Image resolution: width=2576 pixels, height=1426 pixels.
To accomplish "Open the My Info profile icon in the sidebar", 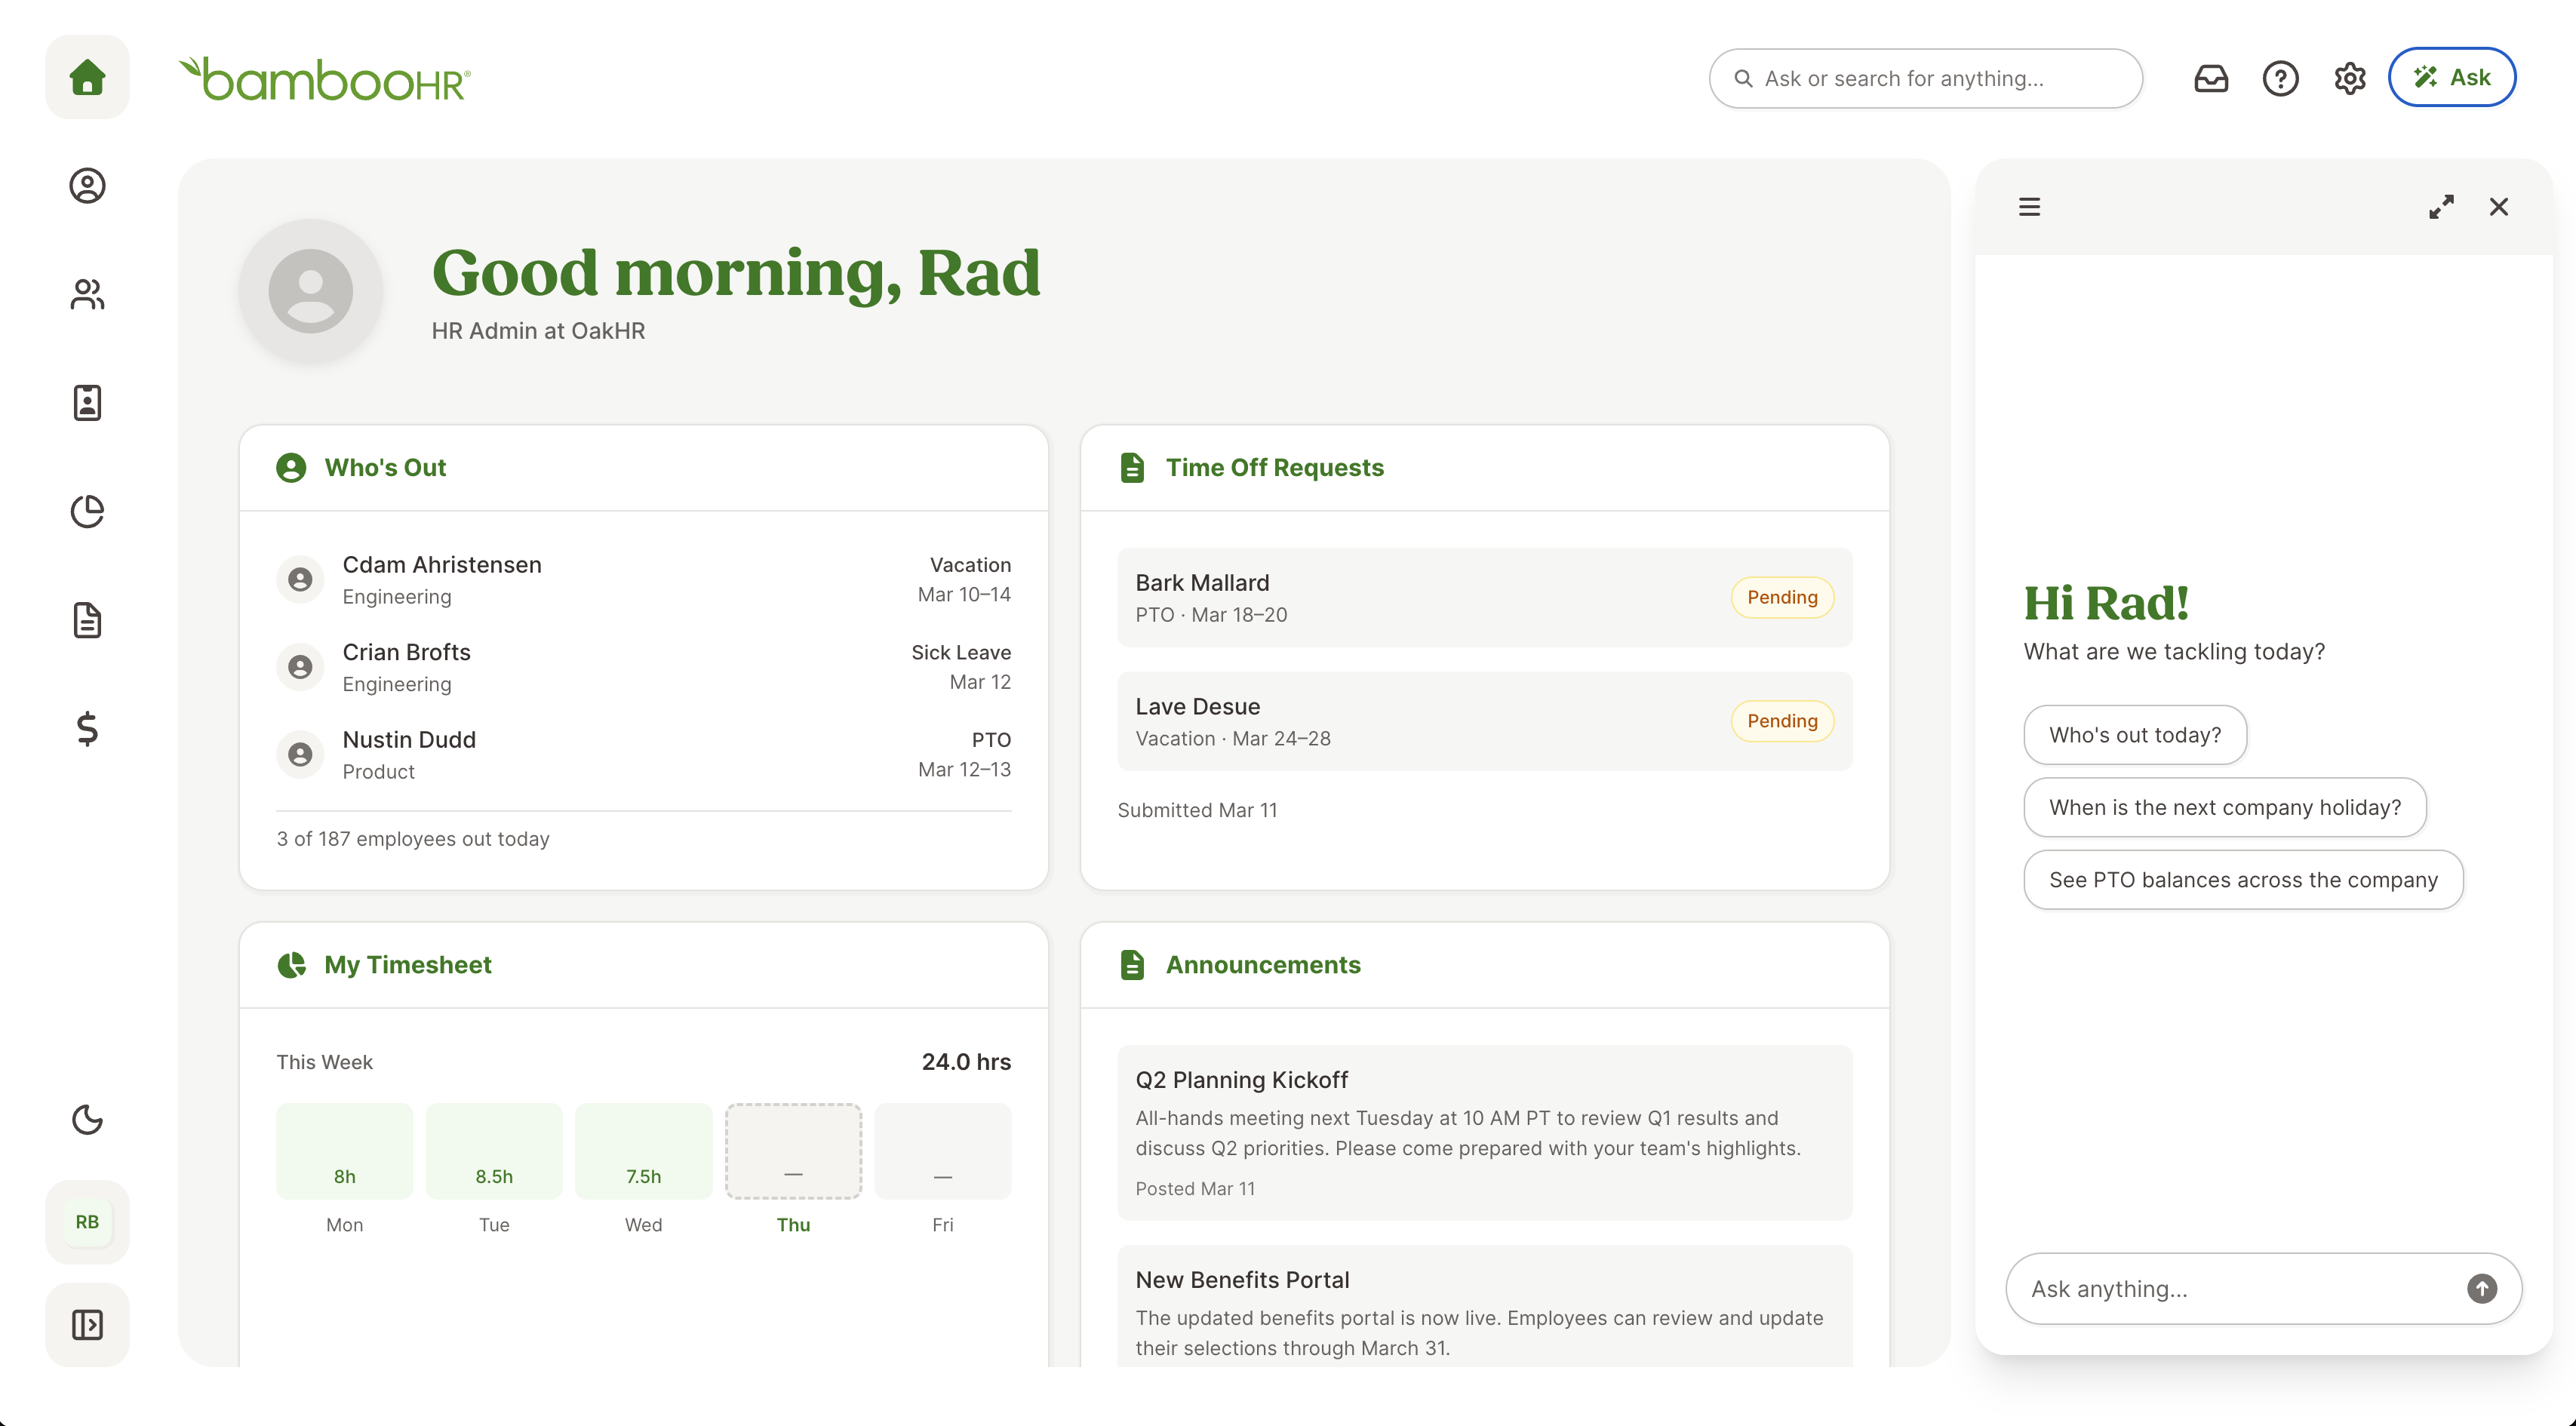I will point(87,186).
